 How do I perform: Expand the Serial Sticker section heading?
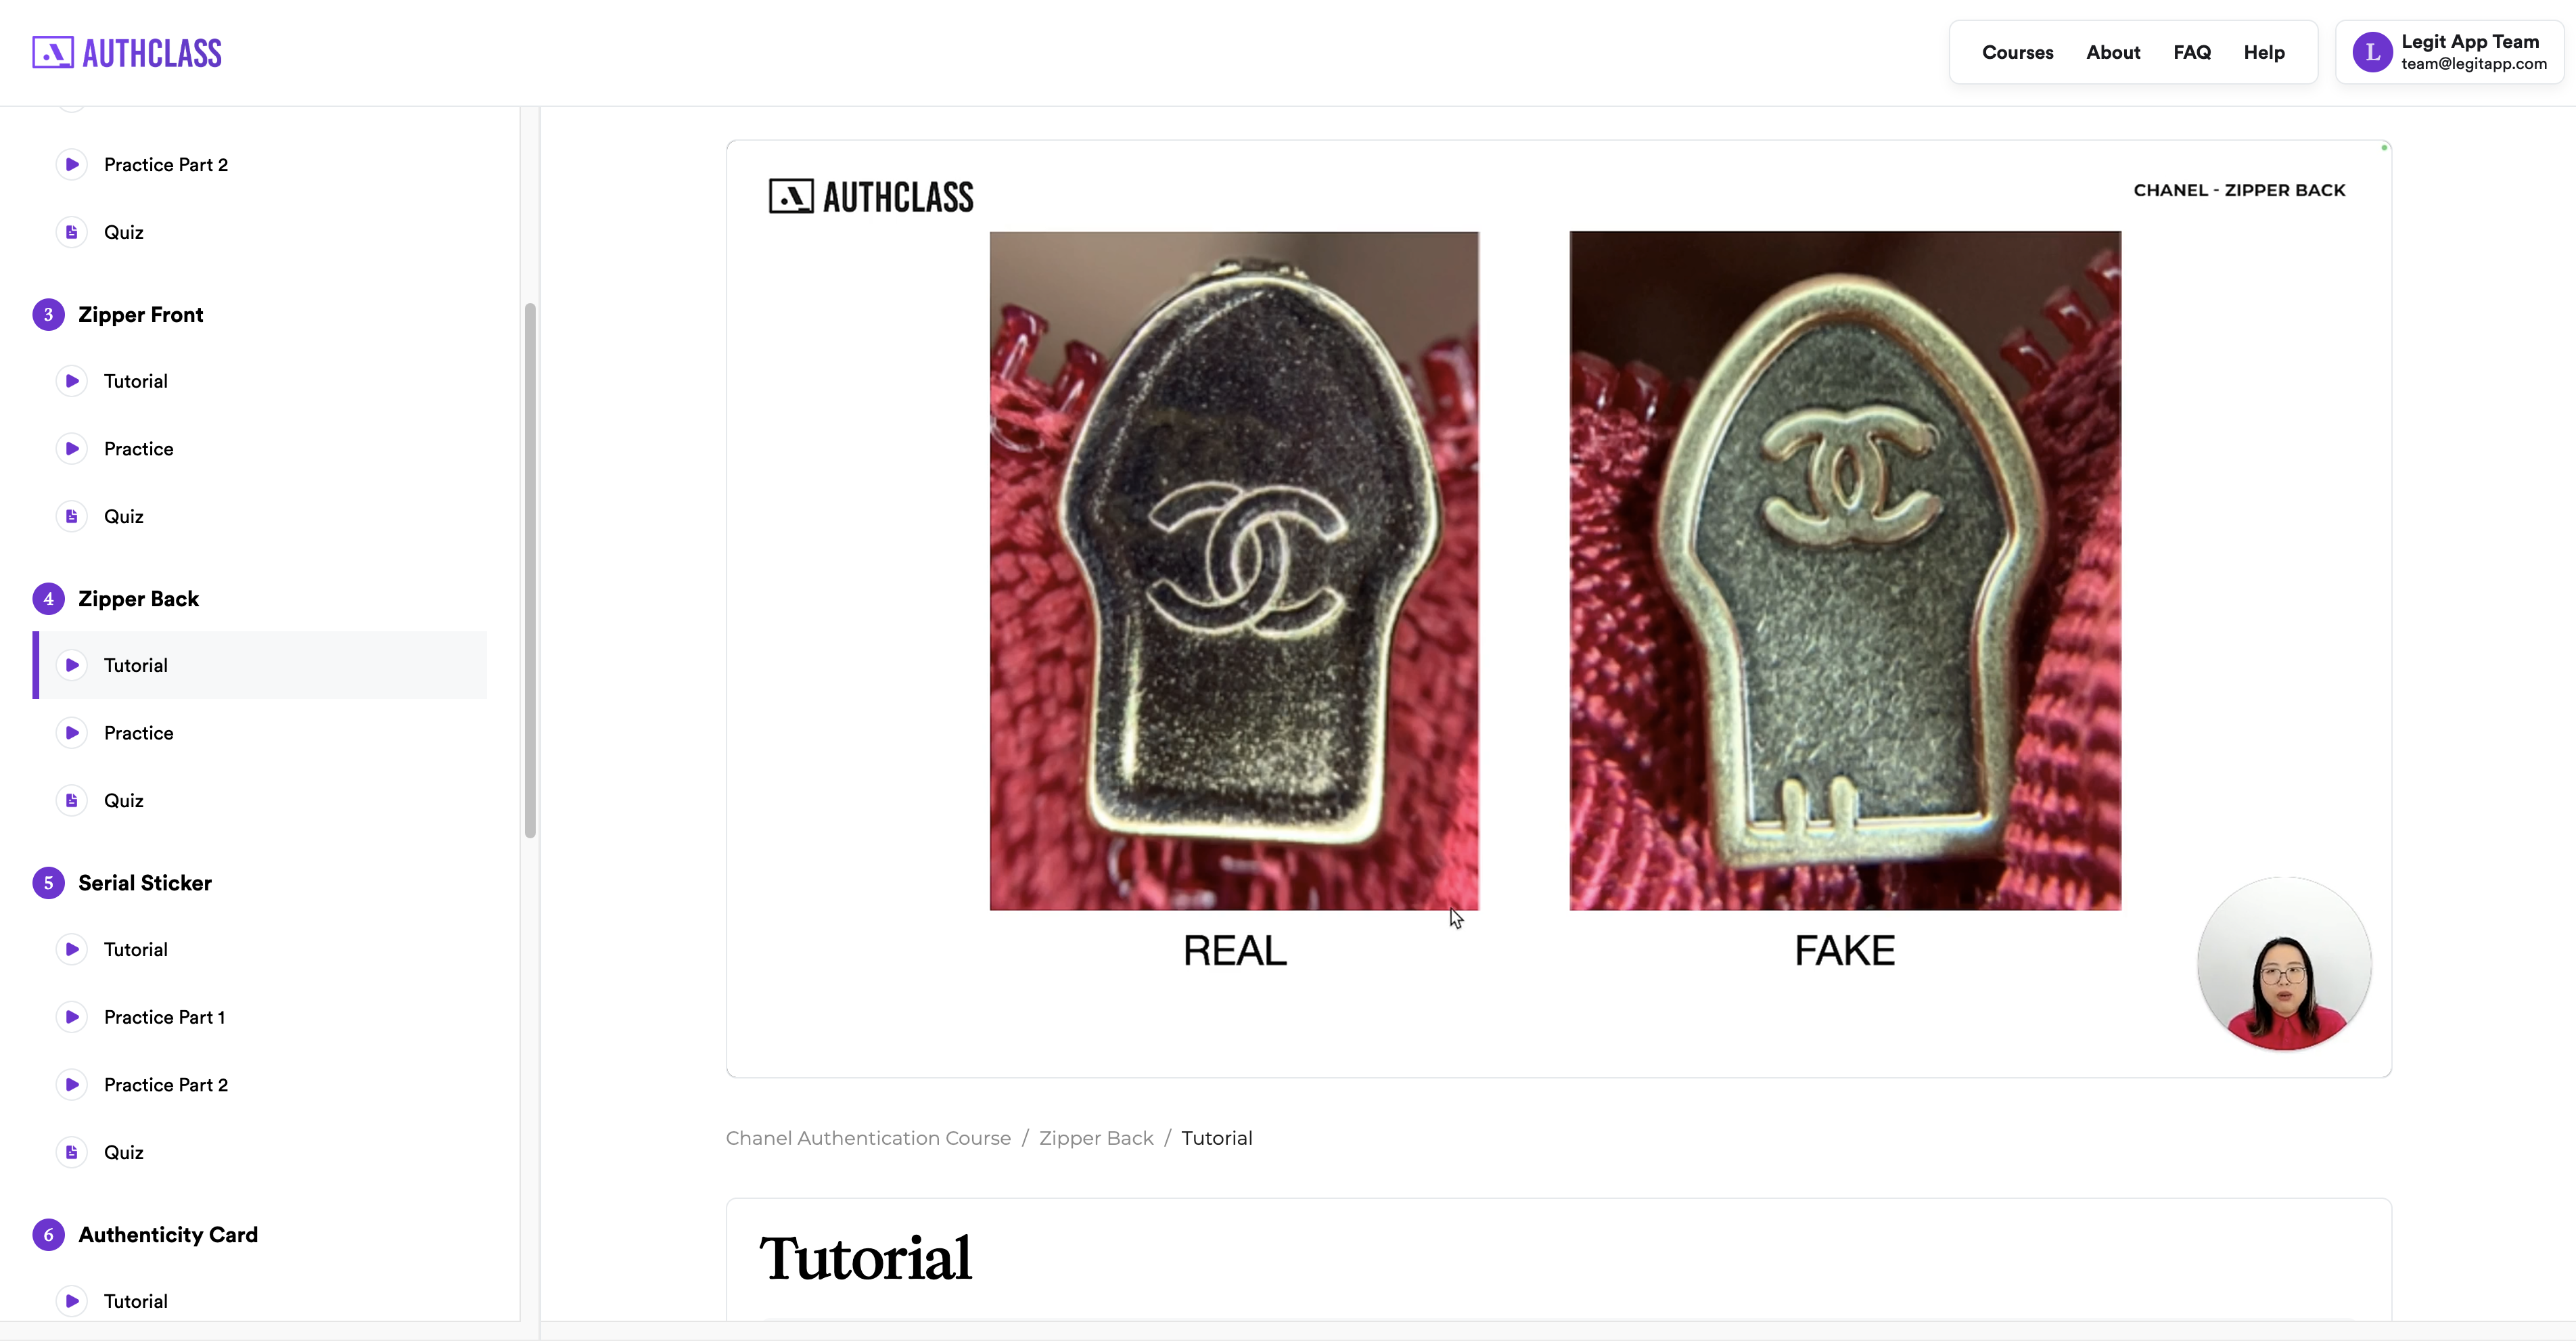coord(145,883)
